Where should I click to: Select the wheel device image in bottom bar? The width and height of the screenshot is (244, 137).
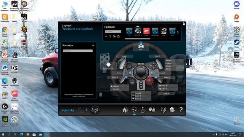pos(95,110)
